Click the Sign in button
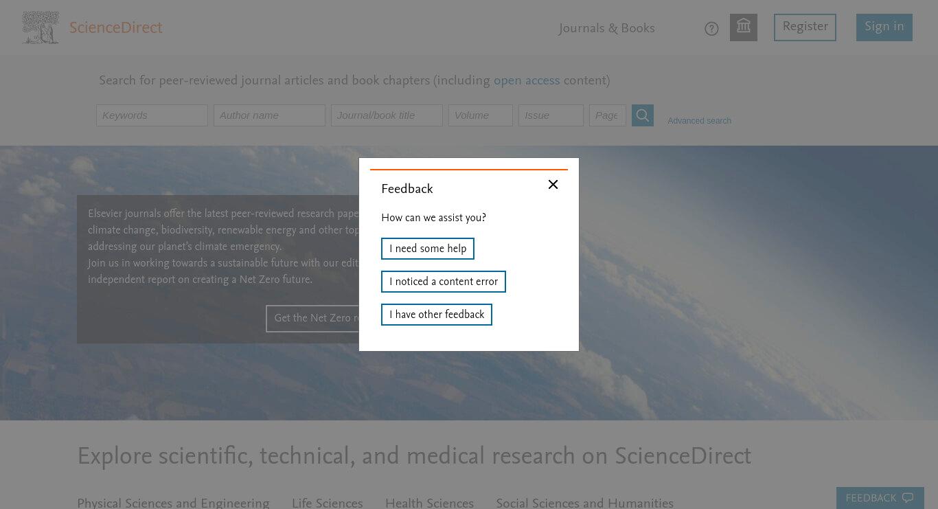Screen dimensions: 938x509 pos(884,27)
